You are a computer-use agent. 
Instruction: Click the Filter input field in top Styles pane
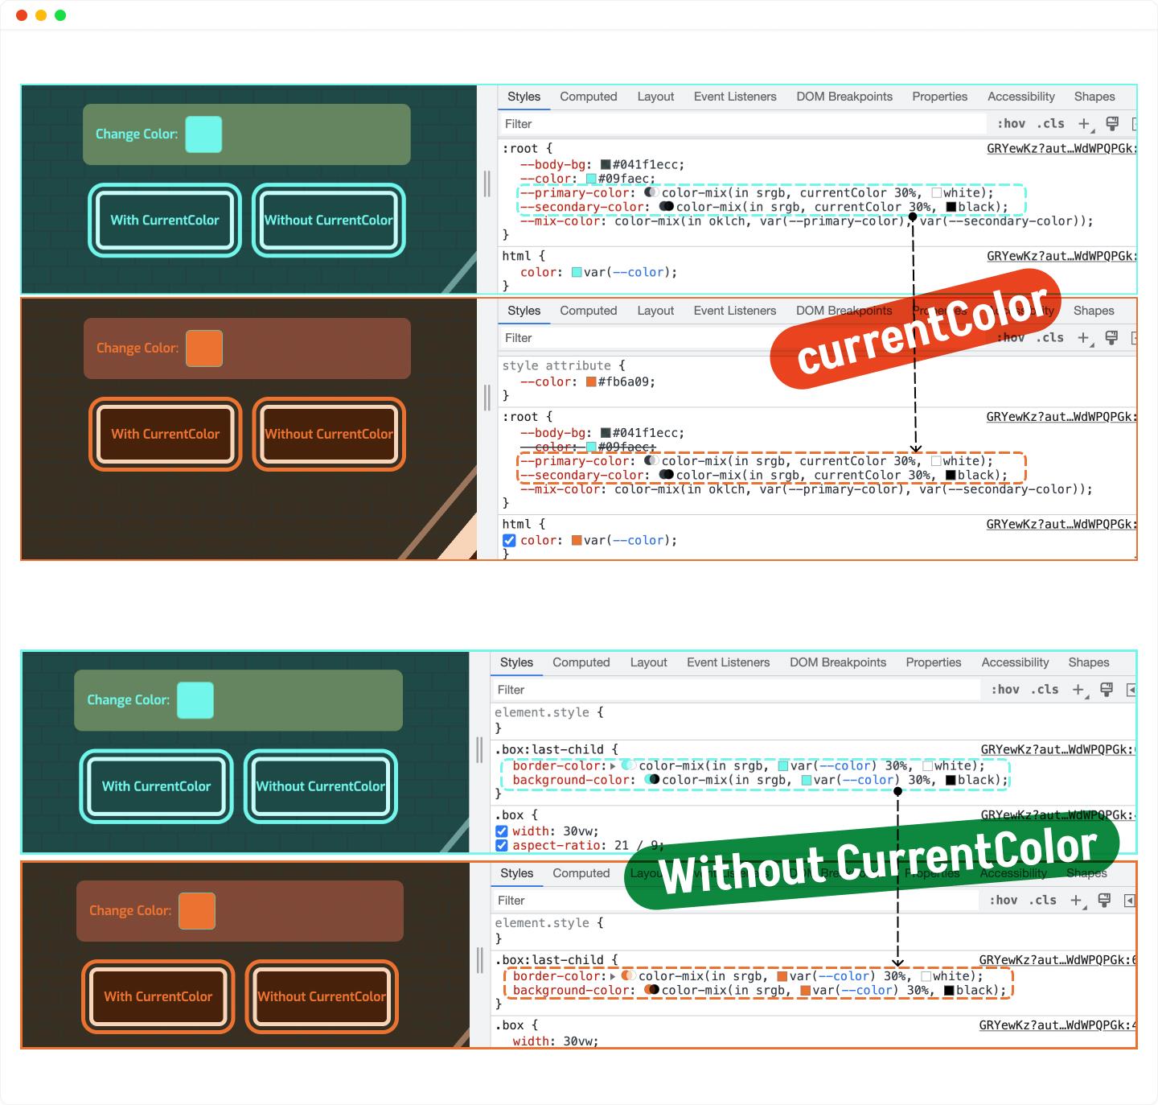point(741,124)
